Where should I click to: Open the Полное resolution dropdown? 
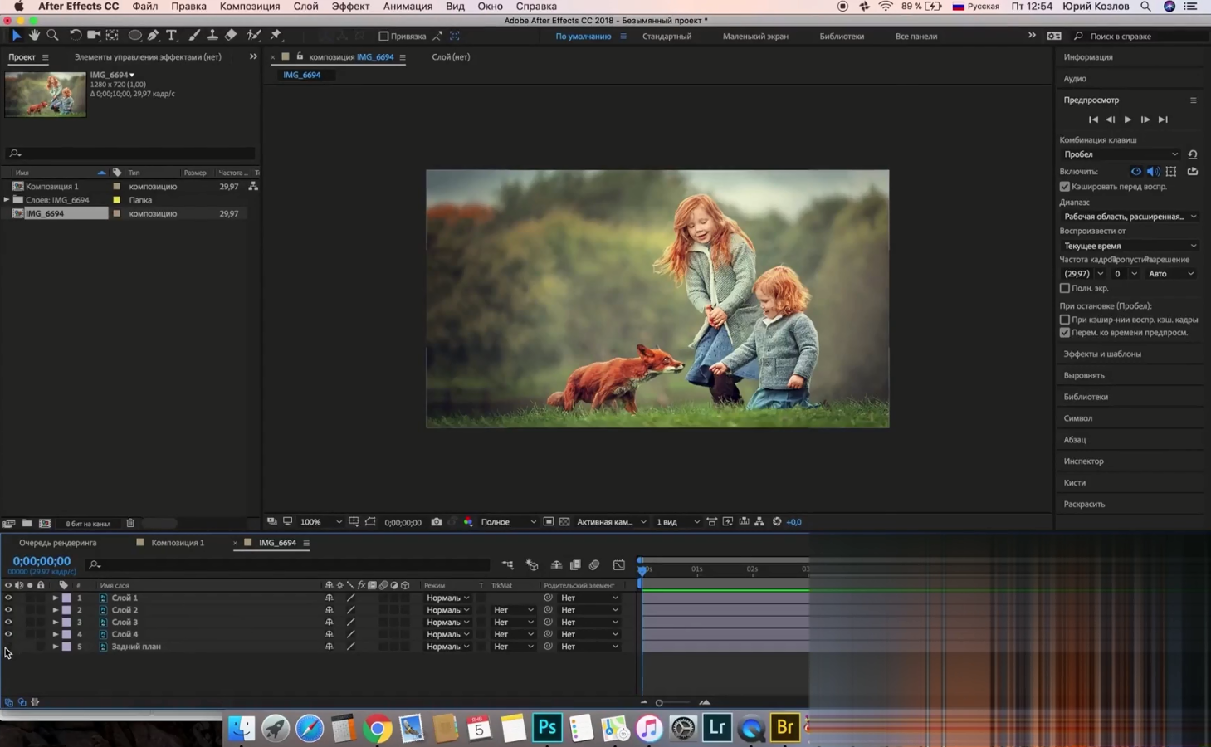pyautogui.click(x=508, y=522)
